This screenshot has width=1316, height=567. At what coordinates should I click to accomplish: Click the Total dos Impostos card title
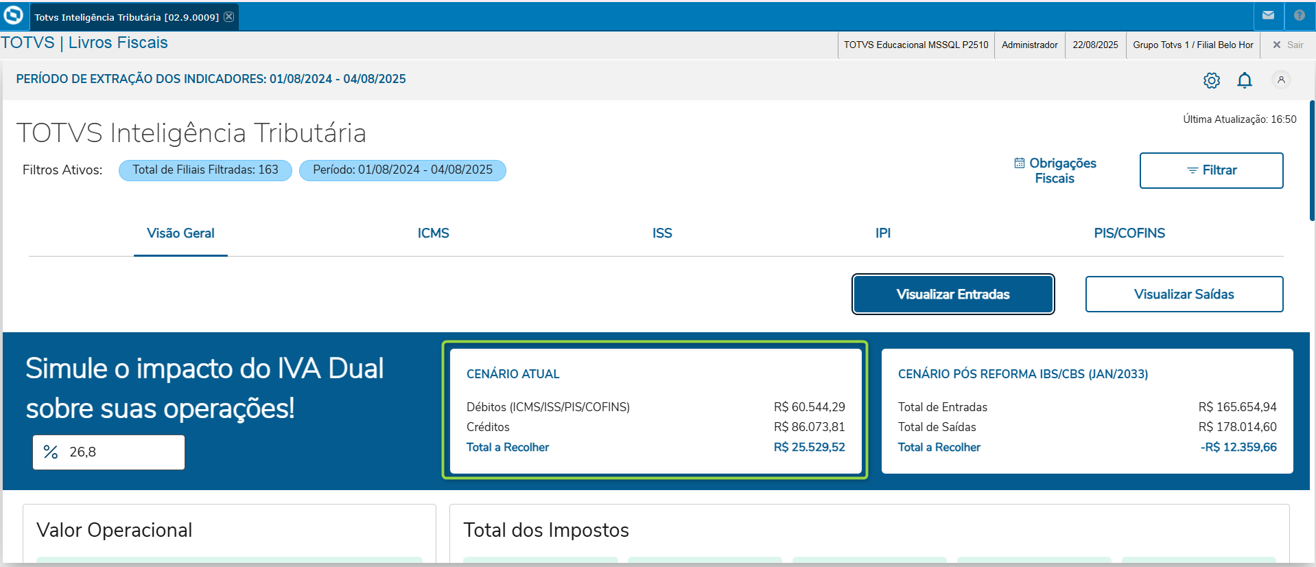(546, 530)
